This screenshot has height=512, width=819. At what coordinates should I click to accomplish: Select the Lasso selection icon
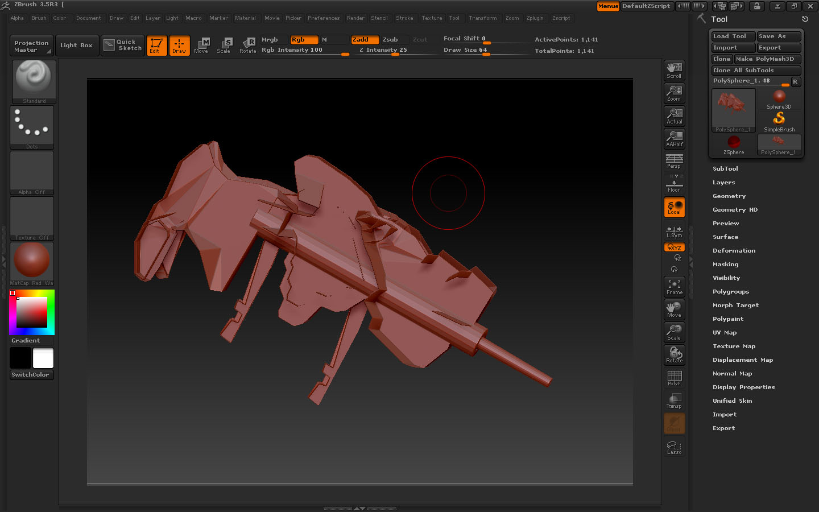point(674,448)
